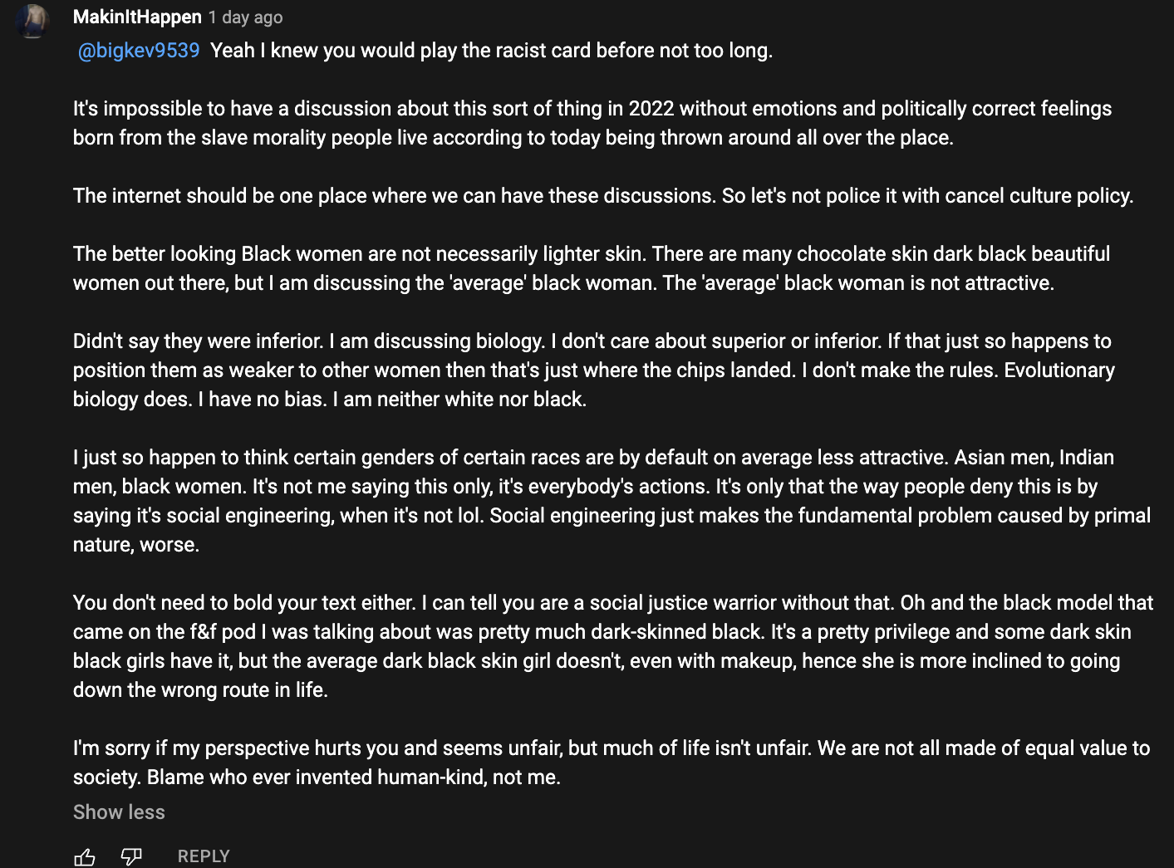Viewport: 1174px width, 868px height.
Task: Open the MakinItHappen channel name link
Action: coord(137,17)
